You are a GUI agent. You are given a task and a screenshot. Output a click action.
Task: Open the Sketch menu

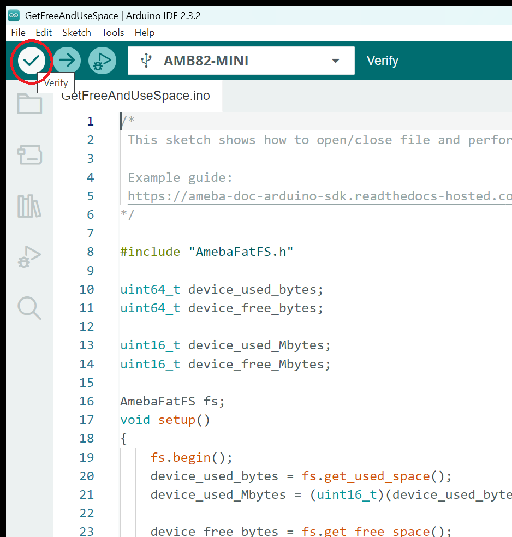point(76,33)
